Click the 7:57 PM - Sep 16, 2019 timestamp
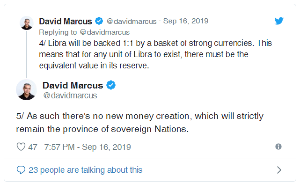The width and height of the screenshot is (300, 184). click(88, 147)
